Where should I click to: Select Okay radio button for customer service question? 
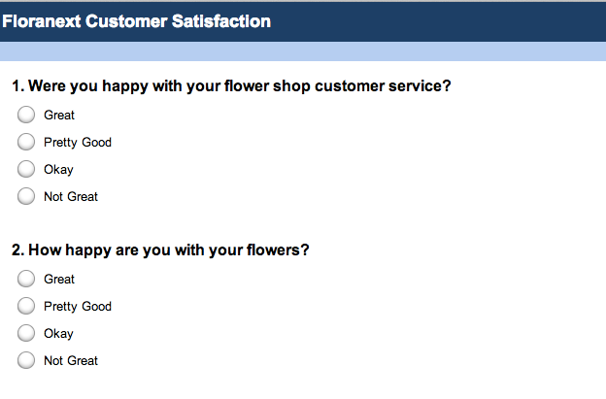point(26,169)
